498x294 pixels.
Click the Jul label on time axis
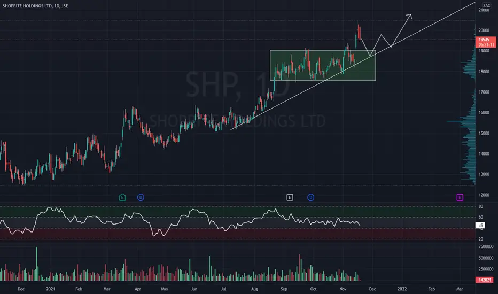tap(223, 289)
